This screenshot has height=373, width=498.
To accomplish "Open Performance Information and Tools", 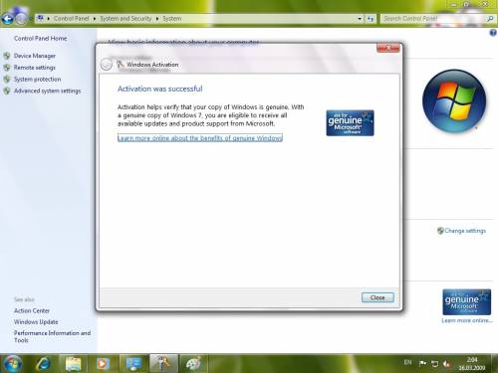I will [x=52, y=336].
